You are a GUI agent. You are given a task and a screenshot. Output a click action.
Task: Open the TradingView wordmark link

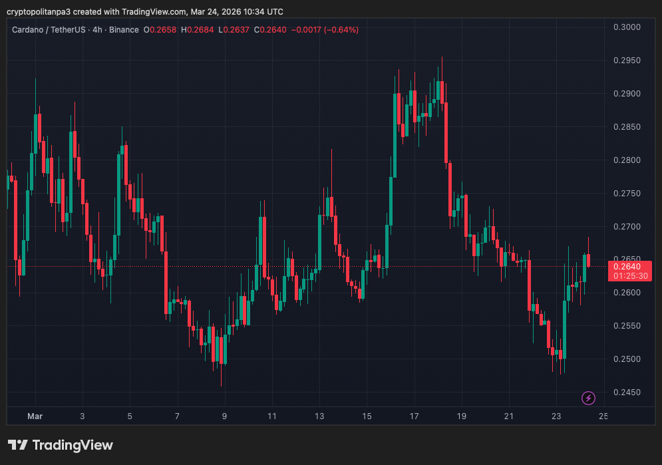point(73,445)
